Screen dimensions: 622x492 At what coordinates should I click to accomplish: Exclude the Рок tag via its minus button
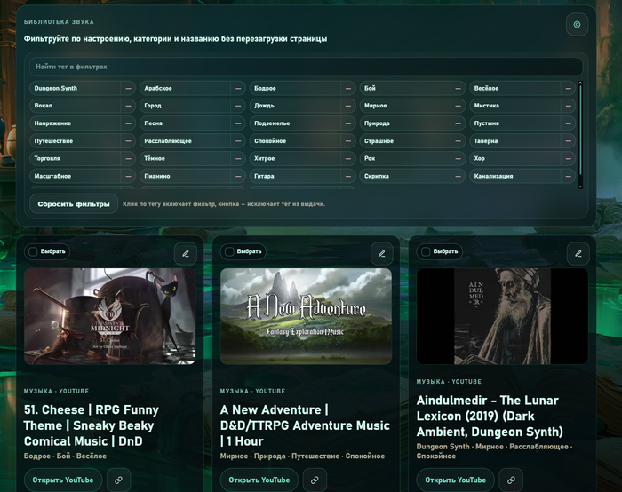pyautogui.click(x=458, y=158)
